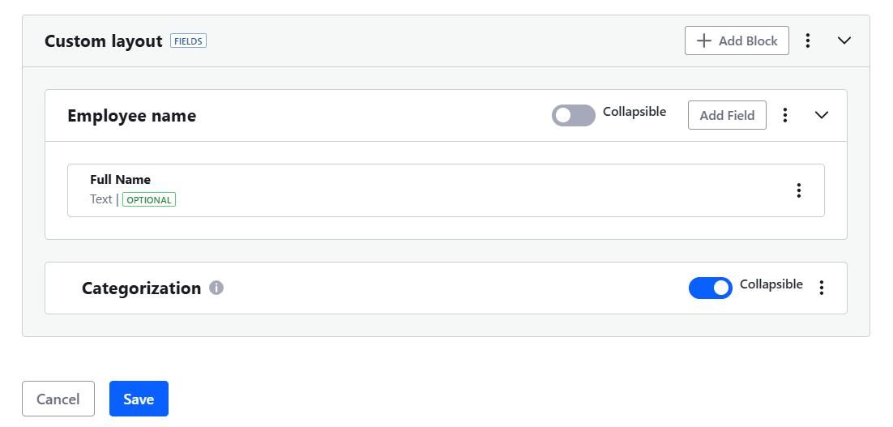Select the Full Name field card
The height and width of the screenshot is (427, 893).
446,190
